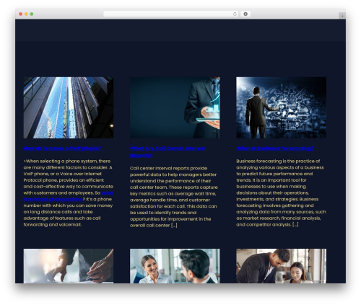Click the man facing digital sketches thumbnail

[281, 107]
